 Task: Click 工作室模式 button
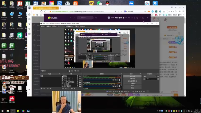point(132,83)
